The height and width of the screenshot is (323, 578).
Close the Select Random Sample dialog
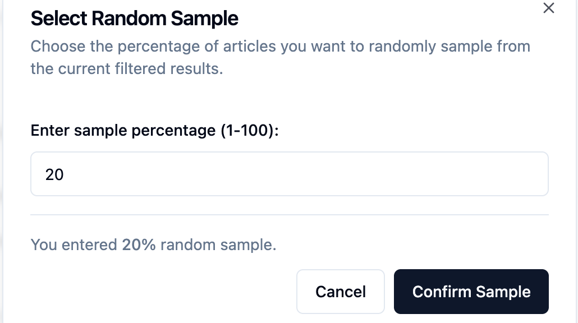tap(548, 8)
